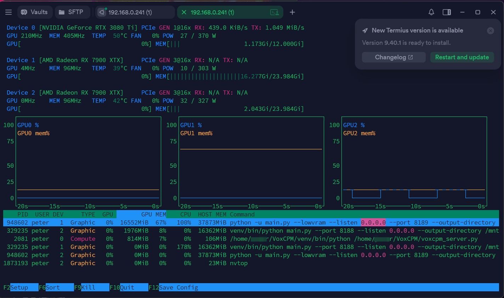Switch to the SFTP tab
This screenshot has width=504, height=298.
click(x=71, y=12)
